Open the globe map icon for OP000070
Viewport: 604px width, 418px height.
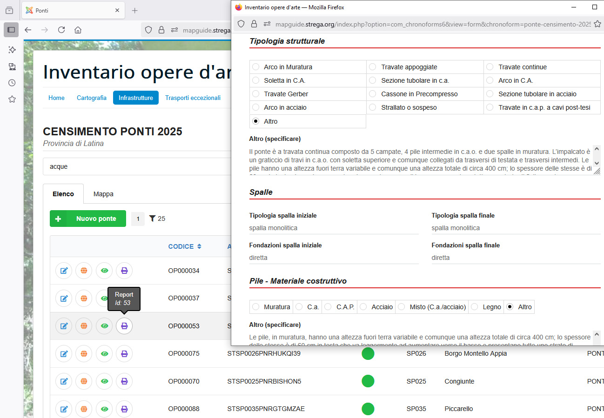84,381
